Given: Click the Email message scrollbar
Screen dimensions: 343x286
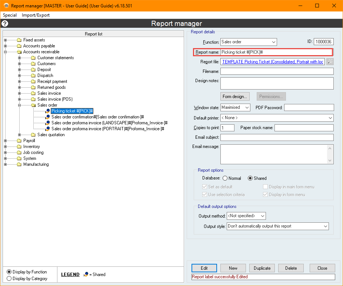Looking at the screenshot, I should point(330,154).
